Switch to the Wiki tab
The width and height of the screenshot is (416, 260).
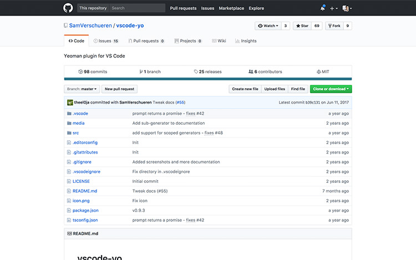(x=219, y=41)
